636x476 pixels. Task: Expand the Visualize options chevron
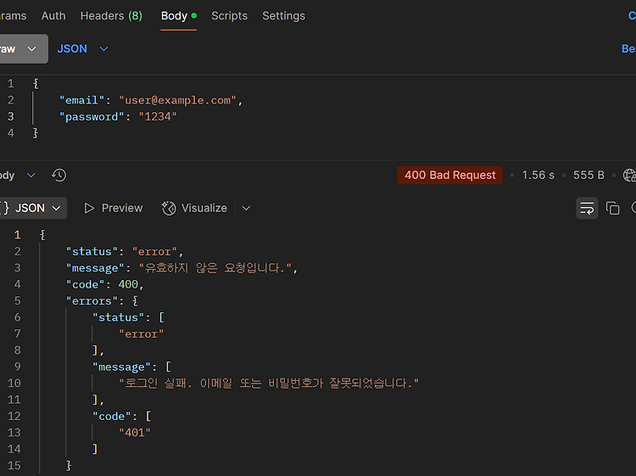pyautogui.click(x=246, y=208)
